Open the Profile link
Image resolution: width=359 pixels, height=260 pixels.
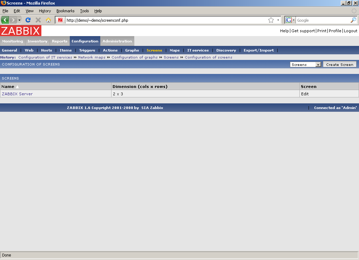335,31
